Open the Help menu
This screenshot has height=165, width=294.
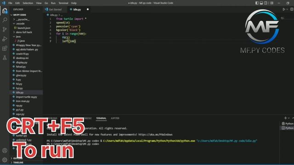[73, 3]
